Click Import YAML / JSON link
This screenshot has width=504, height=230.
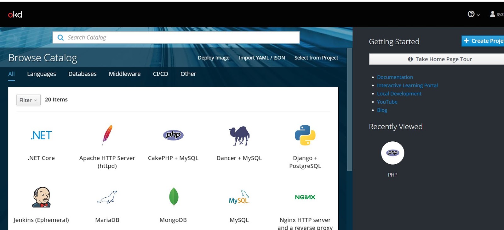262,58
